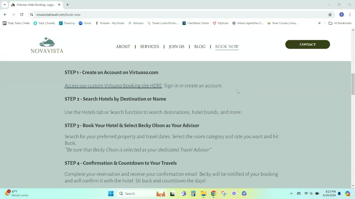Open the TripSuite bookmark
This screenshot has width=355, height=199.
tap(220, 23)
